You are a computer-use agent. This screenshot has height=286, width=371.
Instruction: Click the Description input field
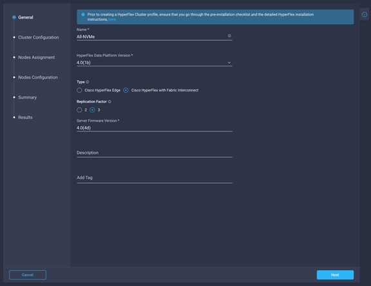click(x=155, y=153)
